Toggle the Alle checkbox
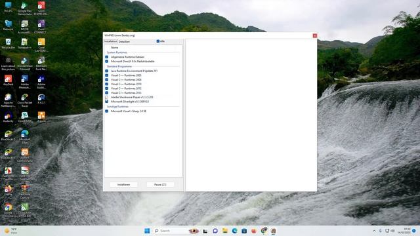The image size is (420, 236). tap(158, 41)
